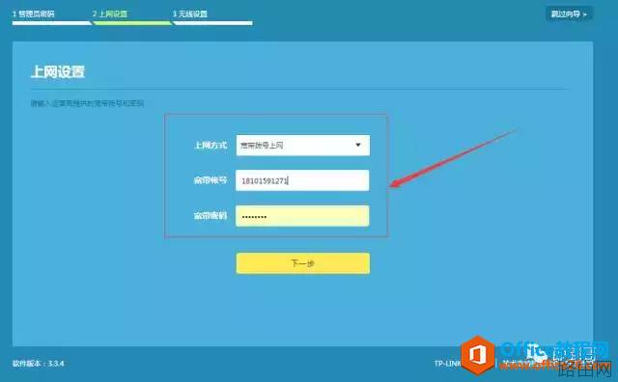The image size is (618, 382).
Task: Focus the 宽带账号 field containing 18101591271
Action: [x=302, y=180]
